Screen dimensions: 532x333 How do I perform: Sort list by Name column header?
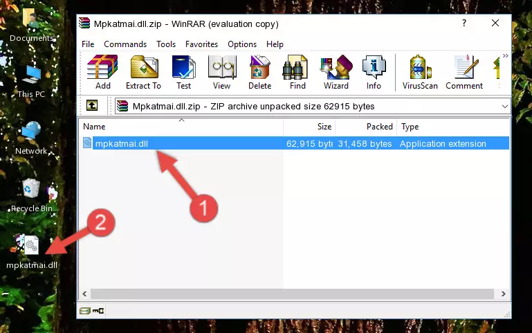[x=181, y=127]
